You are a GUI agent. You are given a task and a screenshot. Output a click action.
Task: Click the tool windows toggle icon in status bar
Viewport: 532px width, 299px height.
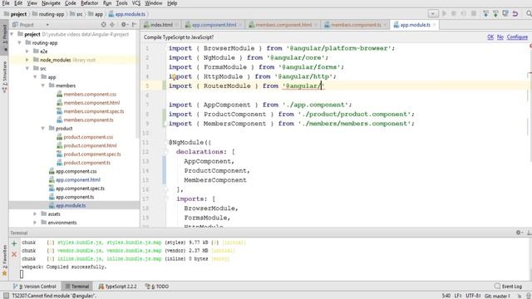[x=6, y=296]
